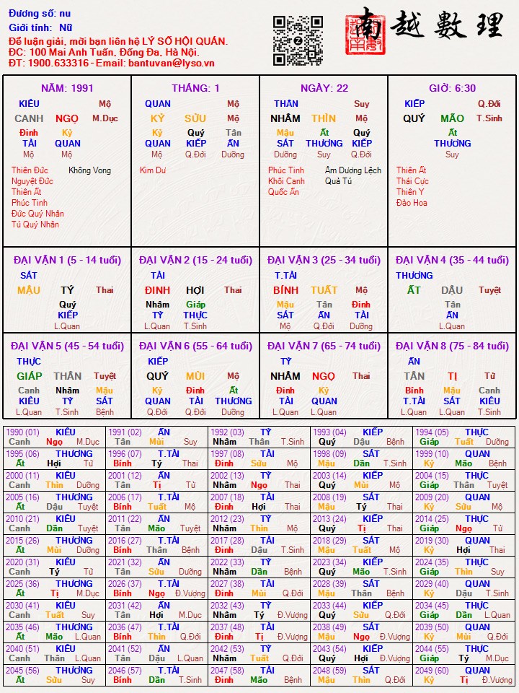This screenshot has width=519, height=693.
Task: Click the Không Vong label in year column
Action: coord(90,170)
